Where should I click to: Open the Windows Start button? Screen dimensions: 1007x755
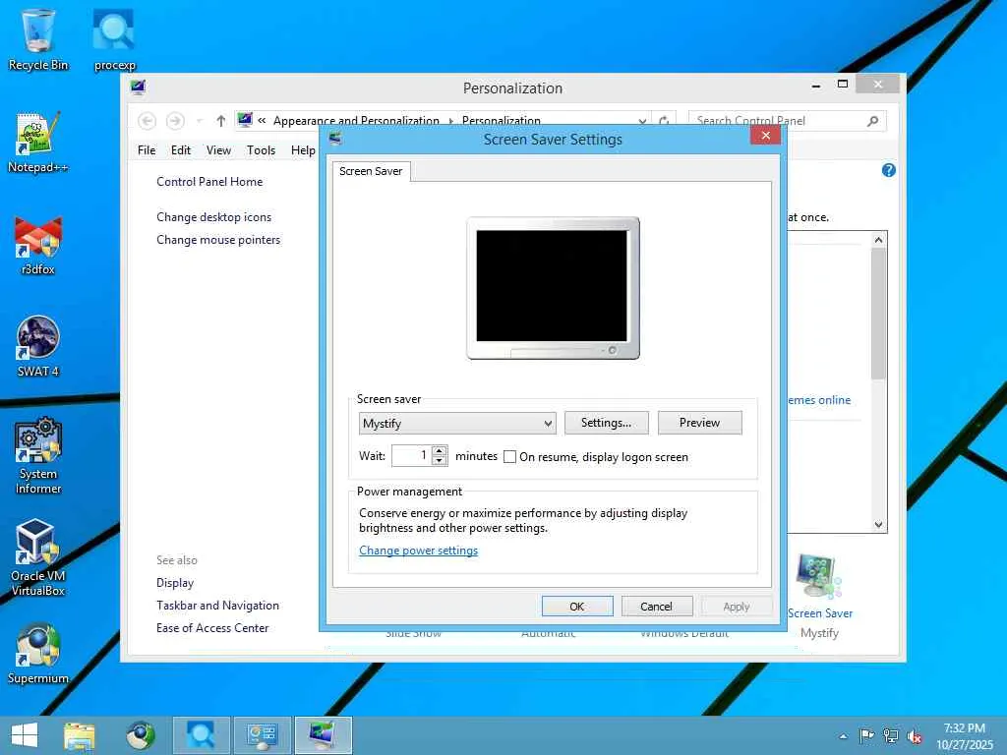pyautogui.click(x=25, y=735)
